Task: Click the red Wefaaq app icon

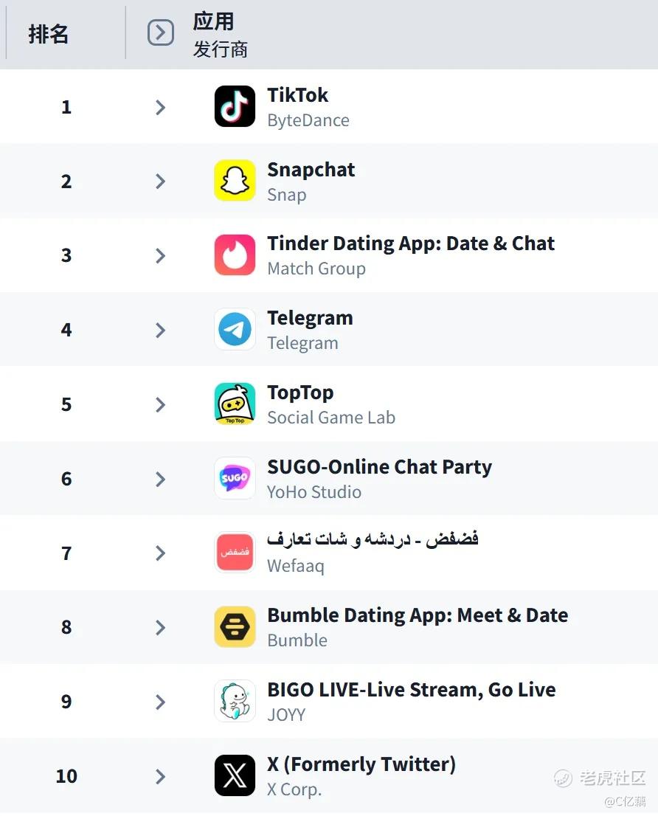Action: [x=235, y=553]
